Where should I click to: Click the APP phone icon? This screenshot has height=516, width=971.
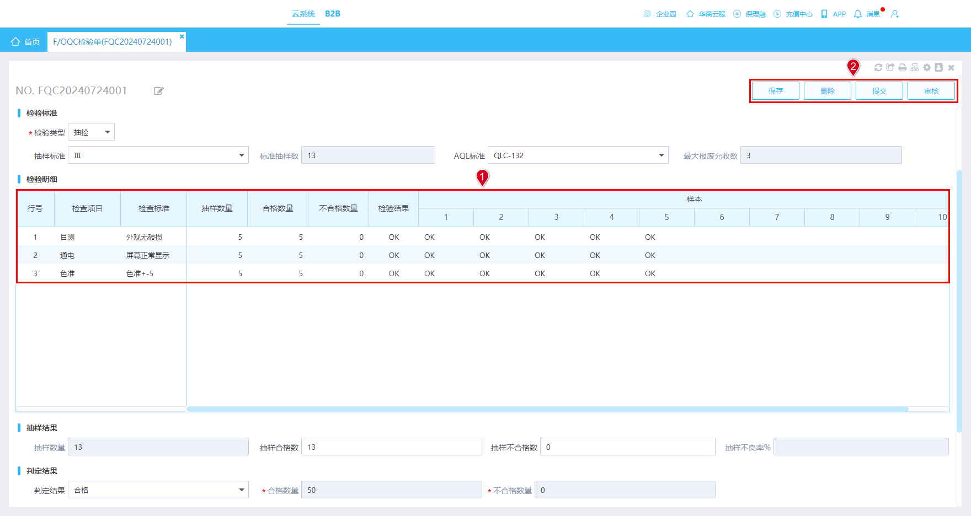tap(824, 14)
